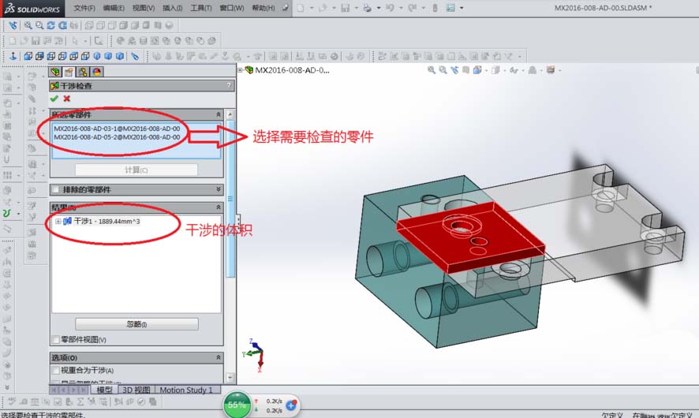
Task: Click the 计算(C) button
Action: coord(136,170)
